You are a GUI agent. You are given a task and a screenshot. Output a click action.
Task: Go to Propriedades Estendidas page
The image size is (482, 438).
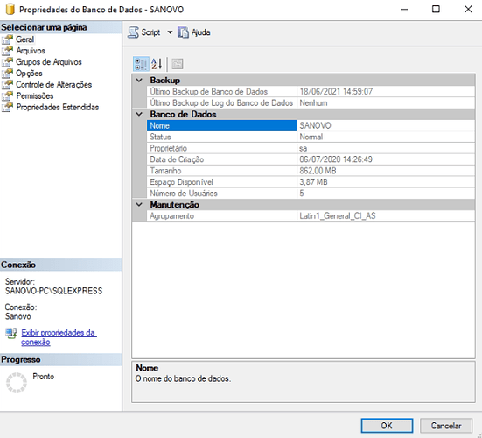point(58,108)
